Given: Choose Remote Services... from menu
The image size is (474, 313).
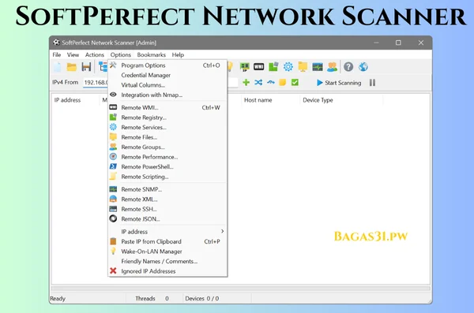Looking at the screenshot, I should pos(167,128).
